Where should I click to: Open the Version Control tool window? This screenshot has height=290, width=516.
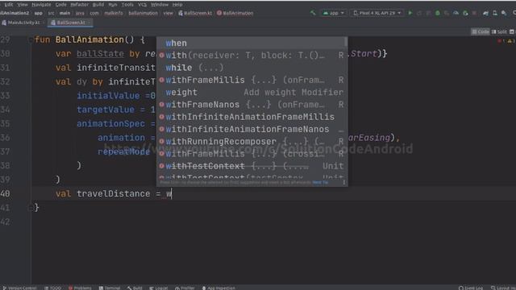tap(19, 288)
